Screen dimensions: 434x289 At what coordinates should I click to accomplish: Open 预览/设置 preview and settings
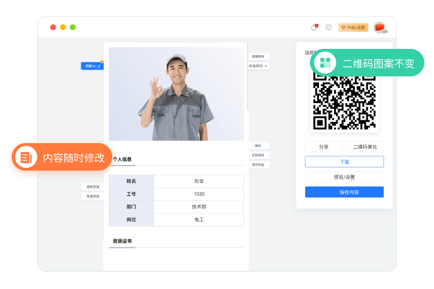344,177
